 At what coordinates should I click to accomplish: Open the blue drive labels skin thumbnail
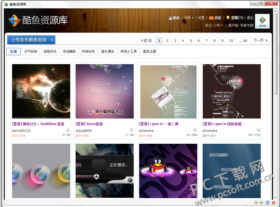coord(232,171)
